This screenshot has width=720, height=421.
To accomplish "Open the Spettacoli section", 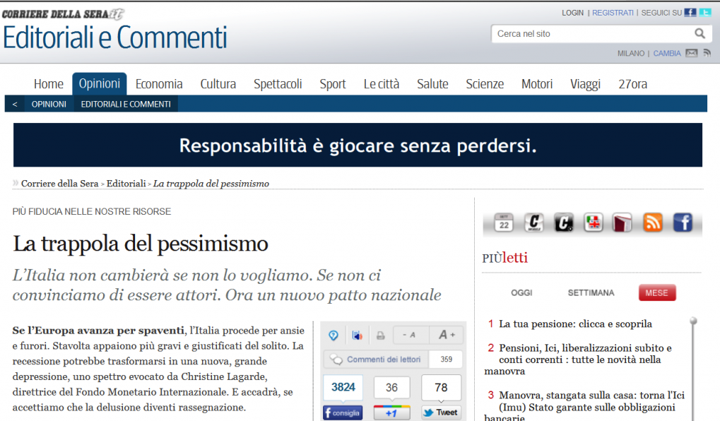I will click(x=278, y=84).
